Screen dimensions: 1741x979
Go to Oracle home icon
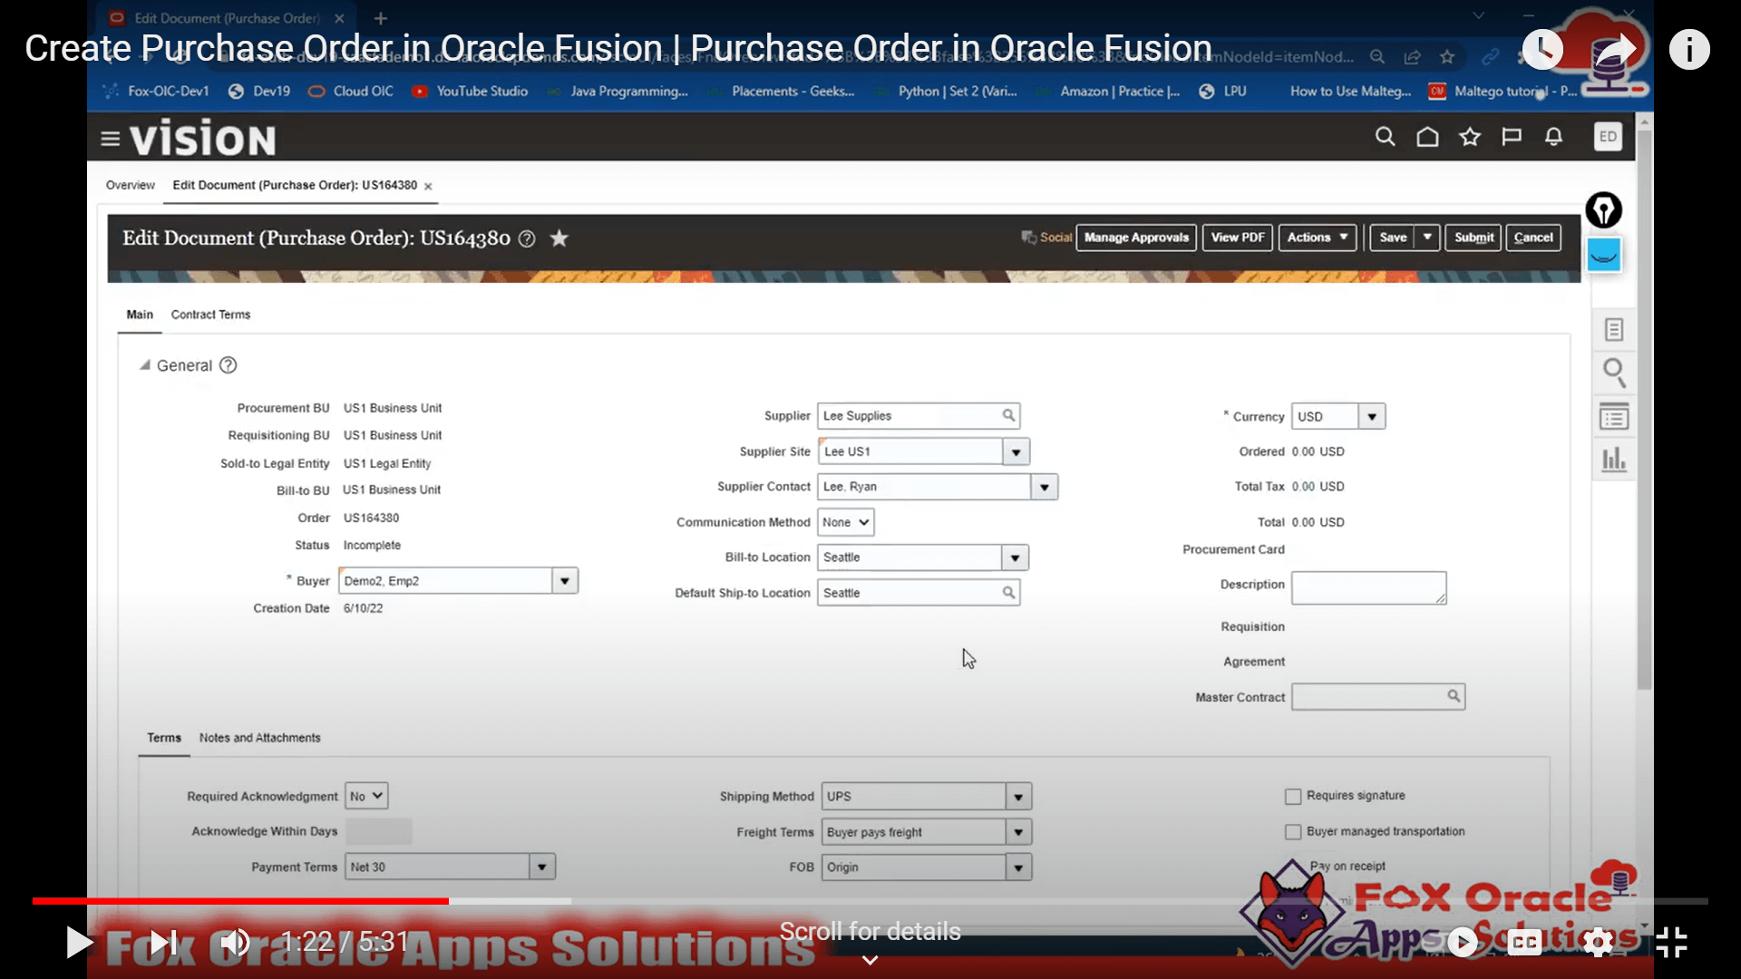click(1427, 137)
